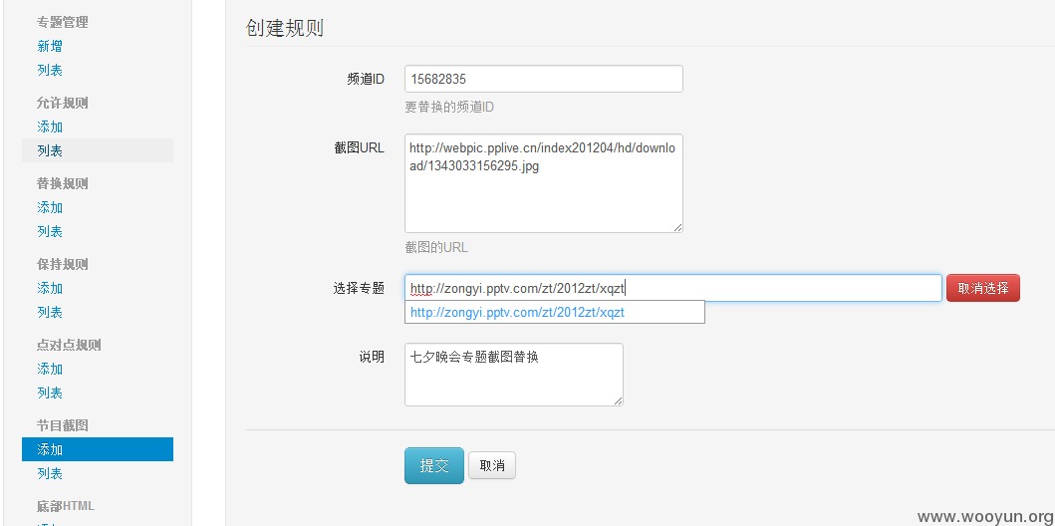
Task: Open 列表 under 替换规则
Action: pos(50,231)
